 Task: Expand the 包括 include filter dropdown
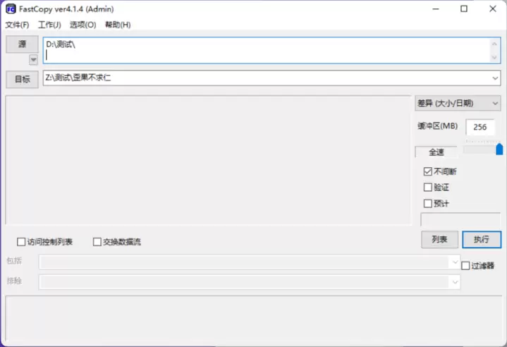[455, 262]
